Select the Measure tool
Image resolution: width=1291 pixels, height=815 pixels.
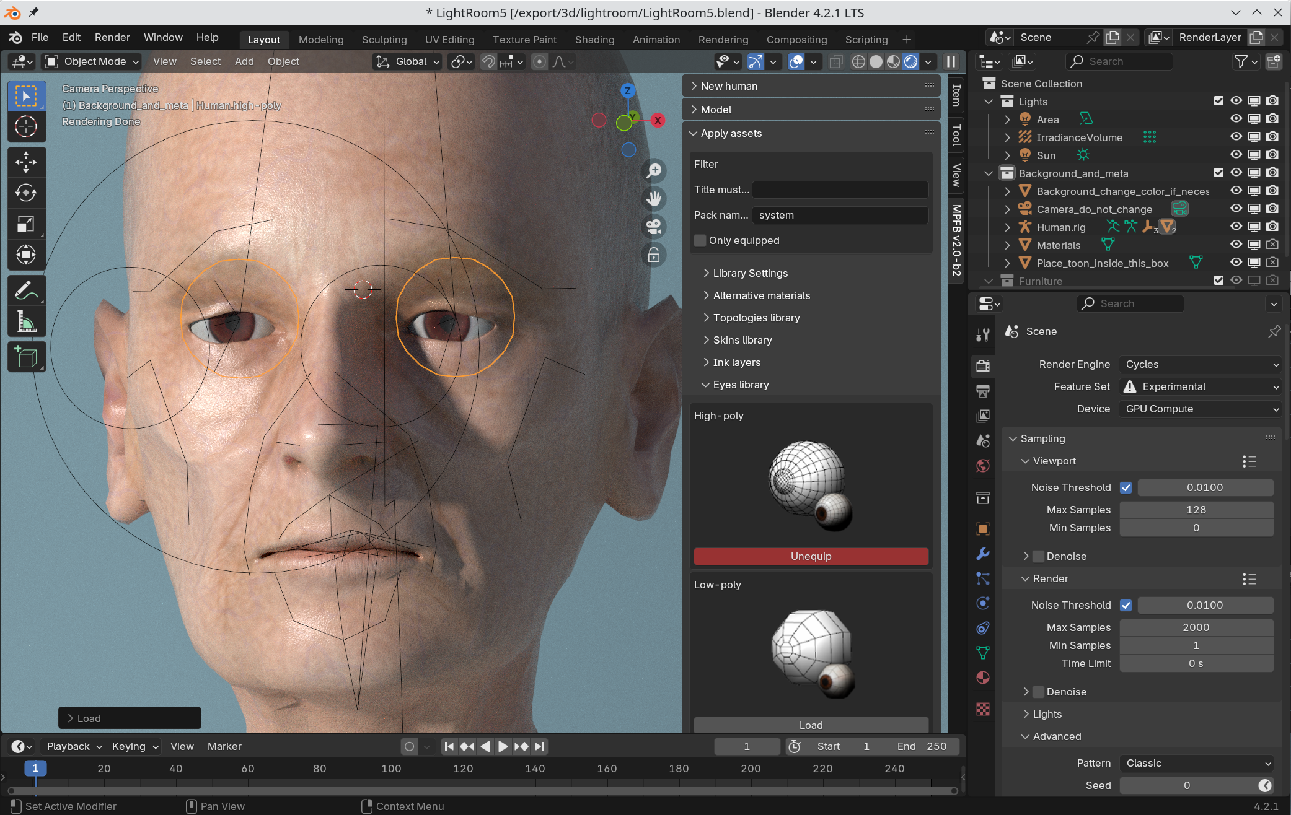click(26, 321)
